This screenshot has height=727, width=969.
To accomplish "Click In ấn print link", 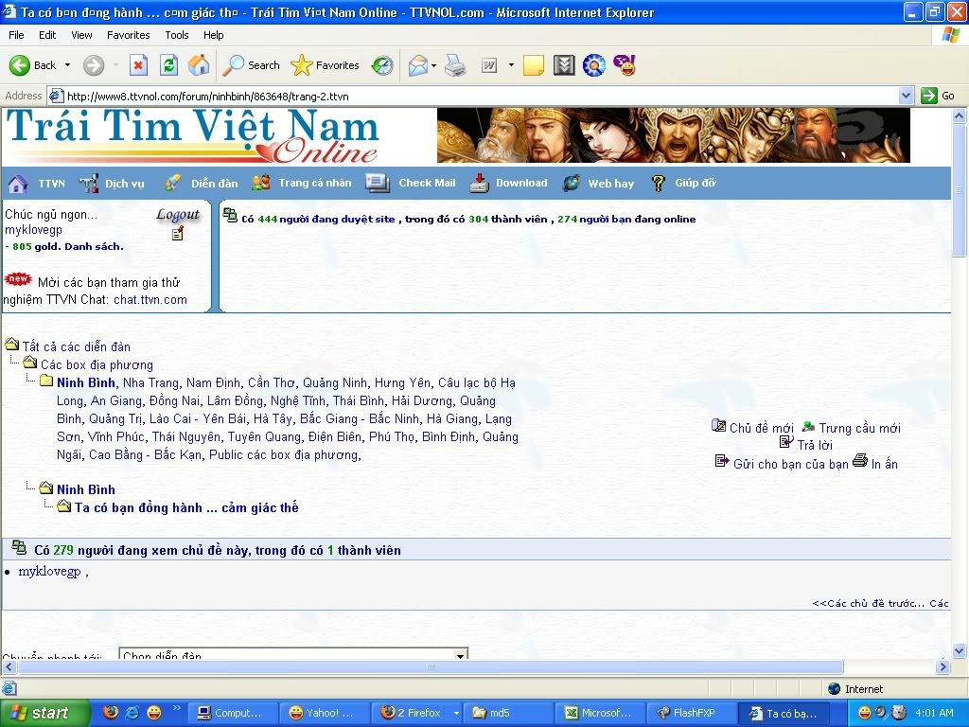I will pyautogui.click(x=885, y=464).
